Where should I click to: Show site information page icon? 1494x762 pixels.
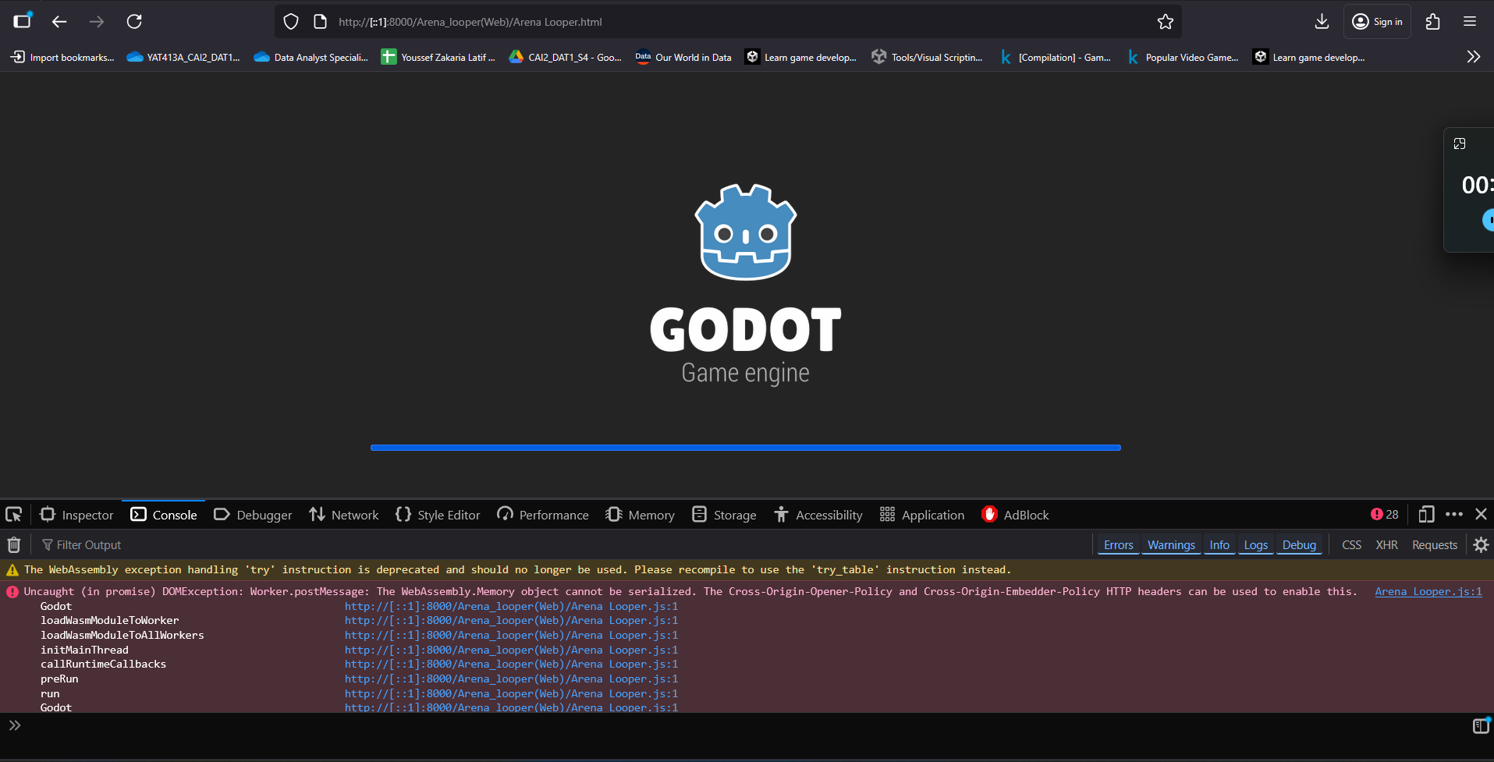click(x=320, y=22)
